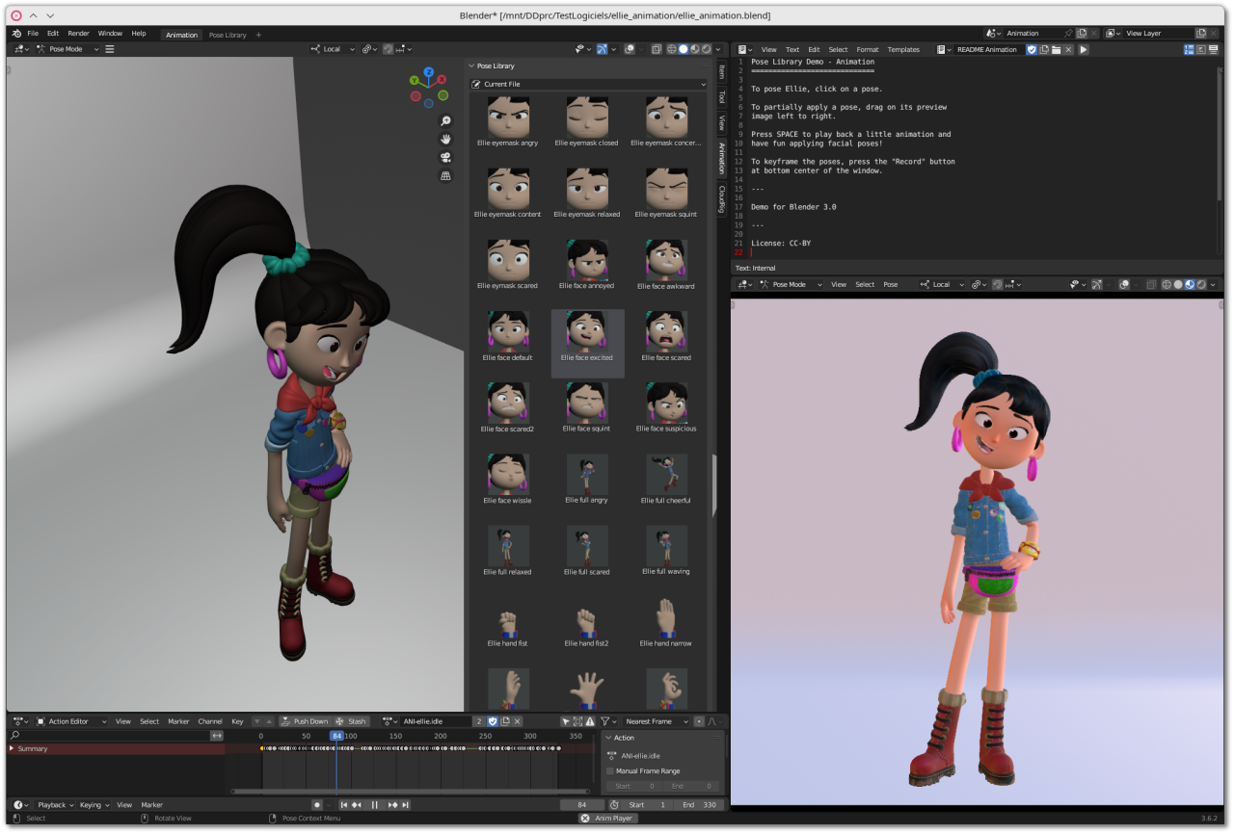The width and height of the screenshot is (1234, 834).
Task: Switch to the Pose Library workspace tab
Action: tap(228, 35)
